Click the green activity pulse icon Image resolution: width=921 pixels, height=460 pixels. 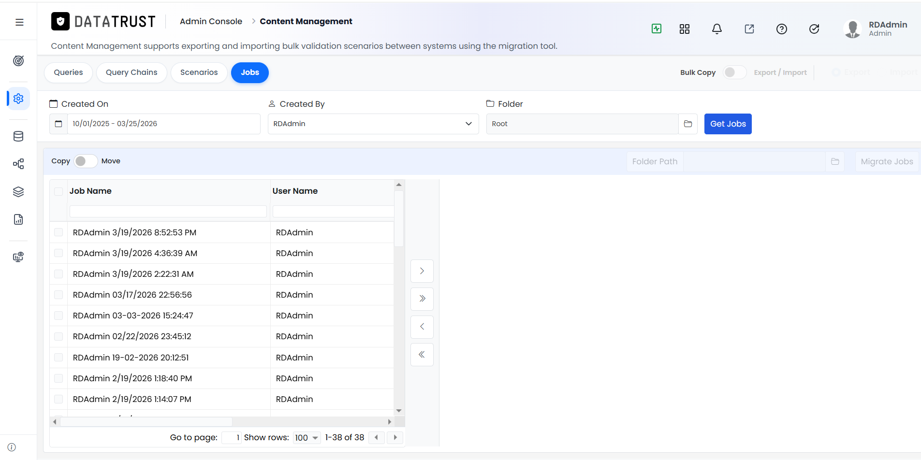coord(657,29)
